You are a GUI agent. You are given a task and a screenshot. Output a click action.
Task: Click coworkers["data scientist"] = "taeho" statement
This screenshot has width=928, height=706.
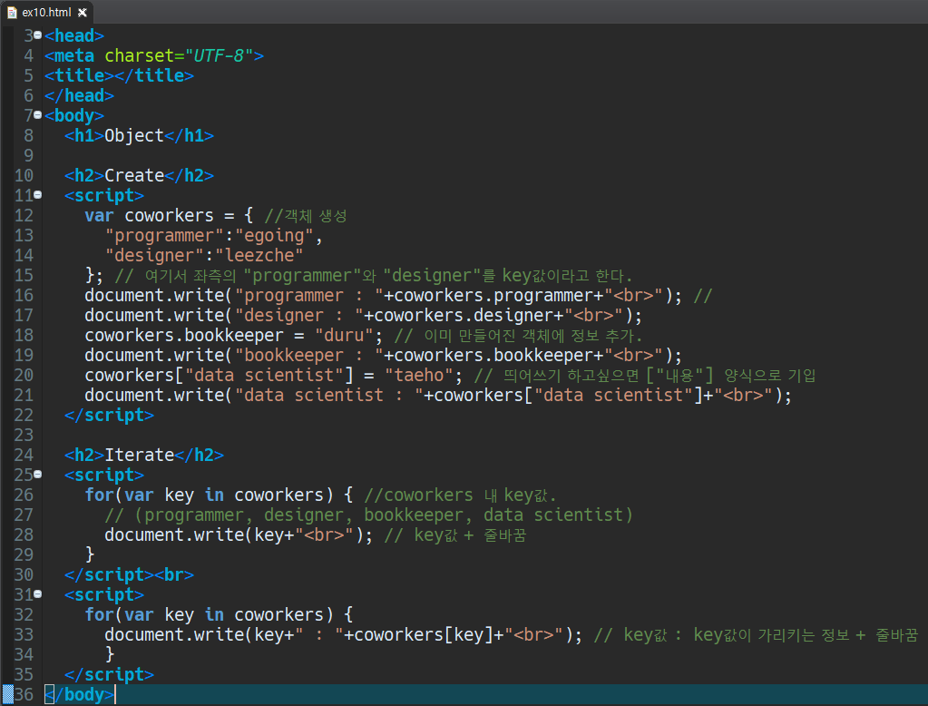tap(273, 376)
